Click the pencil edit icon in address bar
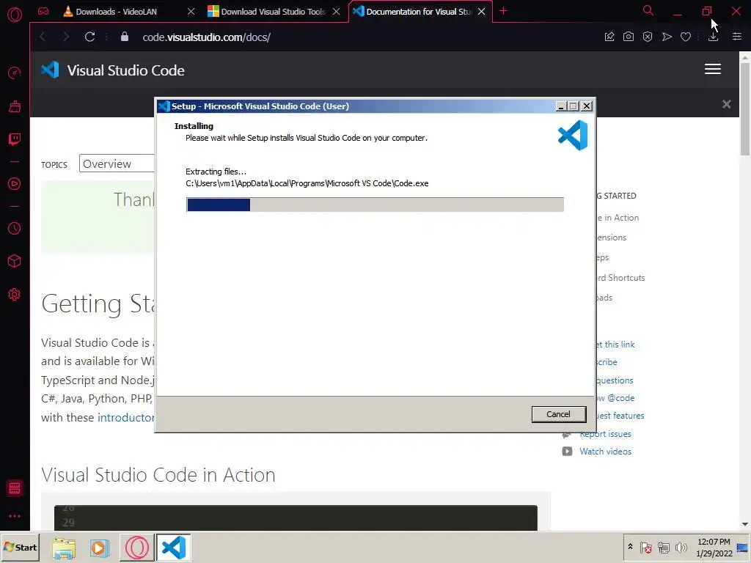751x563 pixels. (x=609, y=37)
